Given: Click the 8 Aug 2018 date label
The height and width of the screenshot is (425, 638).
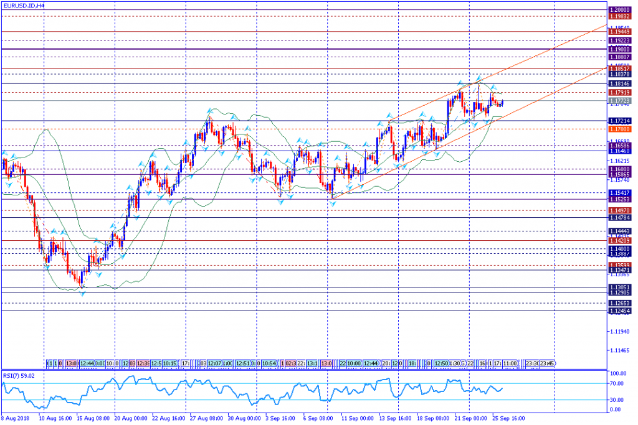Looking at the screenshot, I should 16,418.
